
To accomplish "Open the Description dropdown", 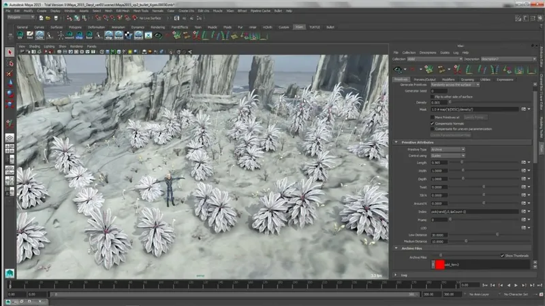I will pos(508,59).
